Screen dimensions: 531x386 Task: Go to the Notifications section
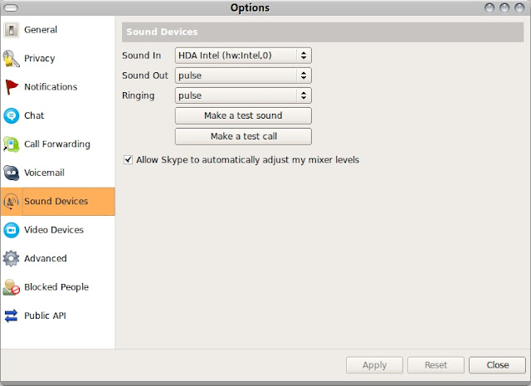pyautogui.click(x=58, y=87)
